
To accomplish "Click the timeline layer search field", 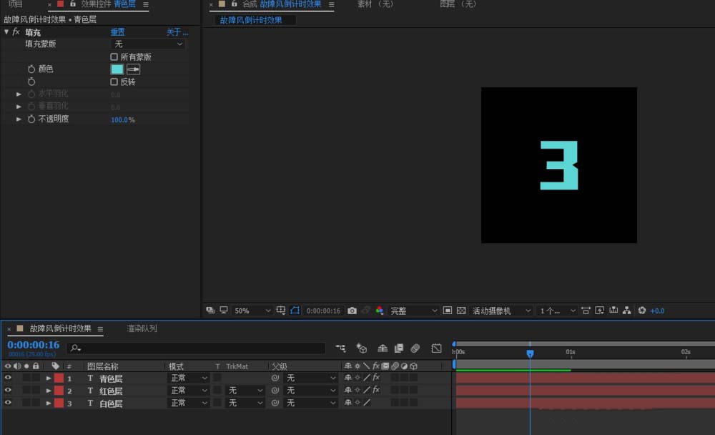I will pyautogui.click(x=197, y=348).
